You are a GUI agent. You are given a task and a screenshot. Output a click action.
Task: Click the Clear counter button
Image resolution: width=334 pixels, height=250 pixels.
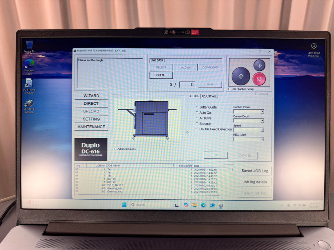210,84
